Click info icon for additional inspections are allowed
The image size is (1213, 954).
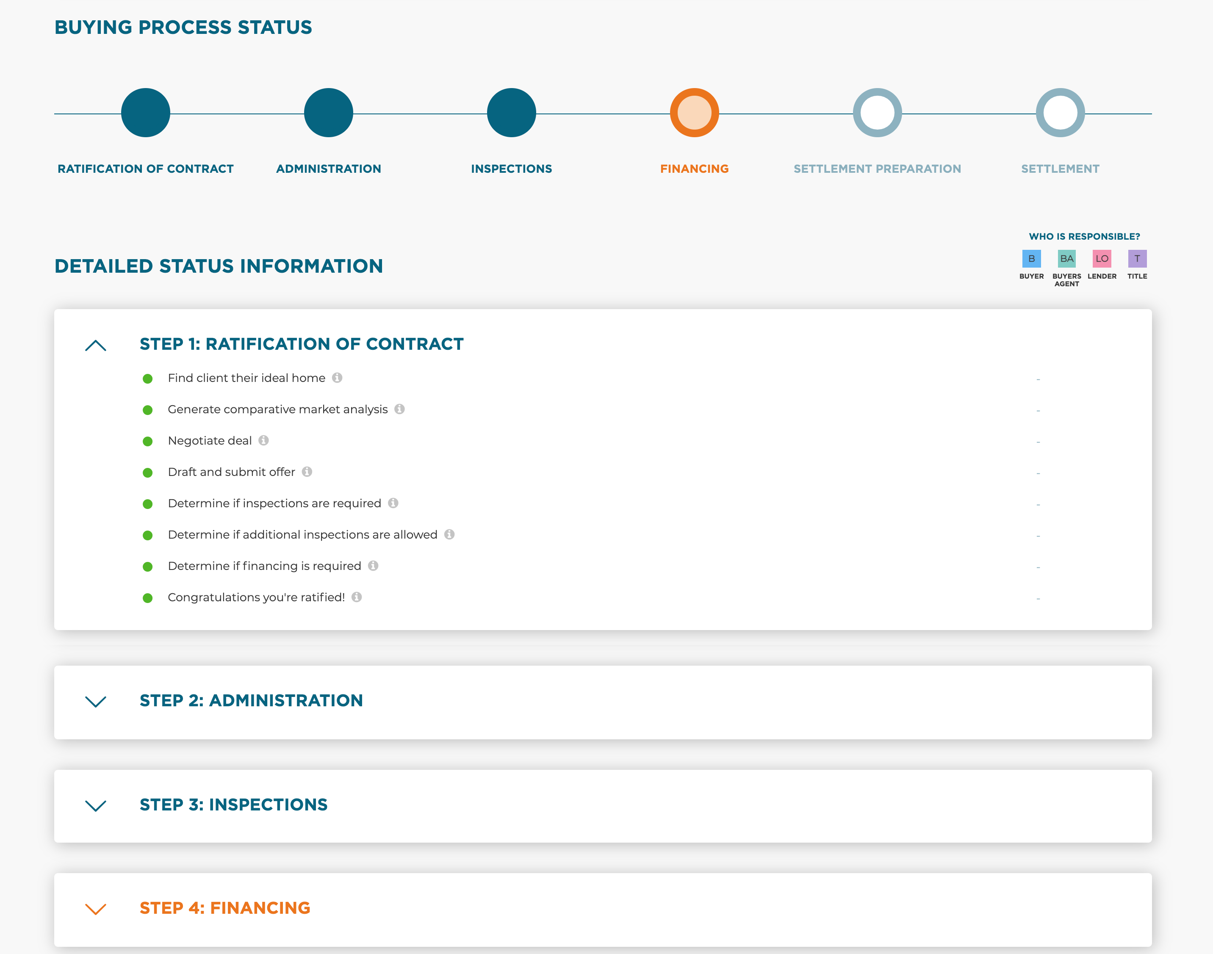pos(449,534)
